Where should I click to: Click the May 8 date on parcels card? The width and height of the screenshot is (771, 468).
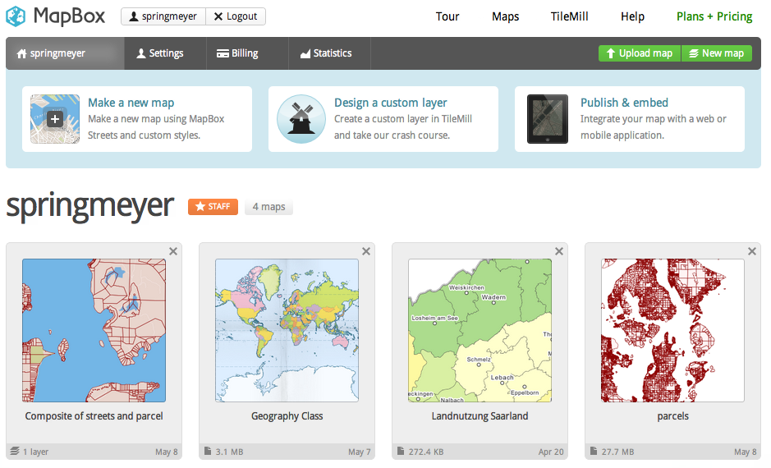point(745,452)
